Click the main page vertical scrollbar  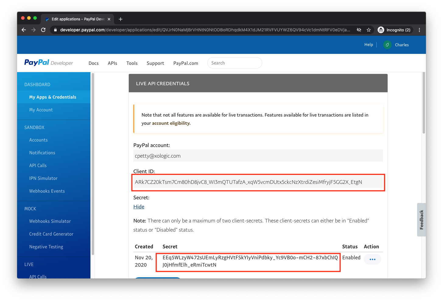[424, 103]
